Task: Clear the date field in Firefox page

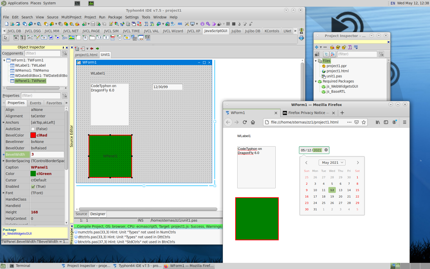Action: pyautogui.click(x=326, y=150)
